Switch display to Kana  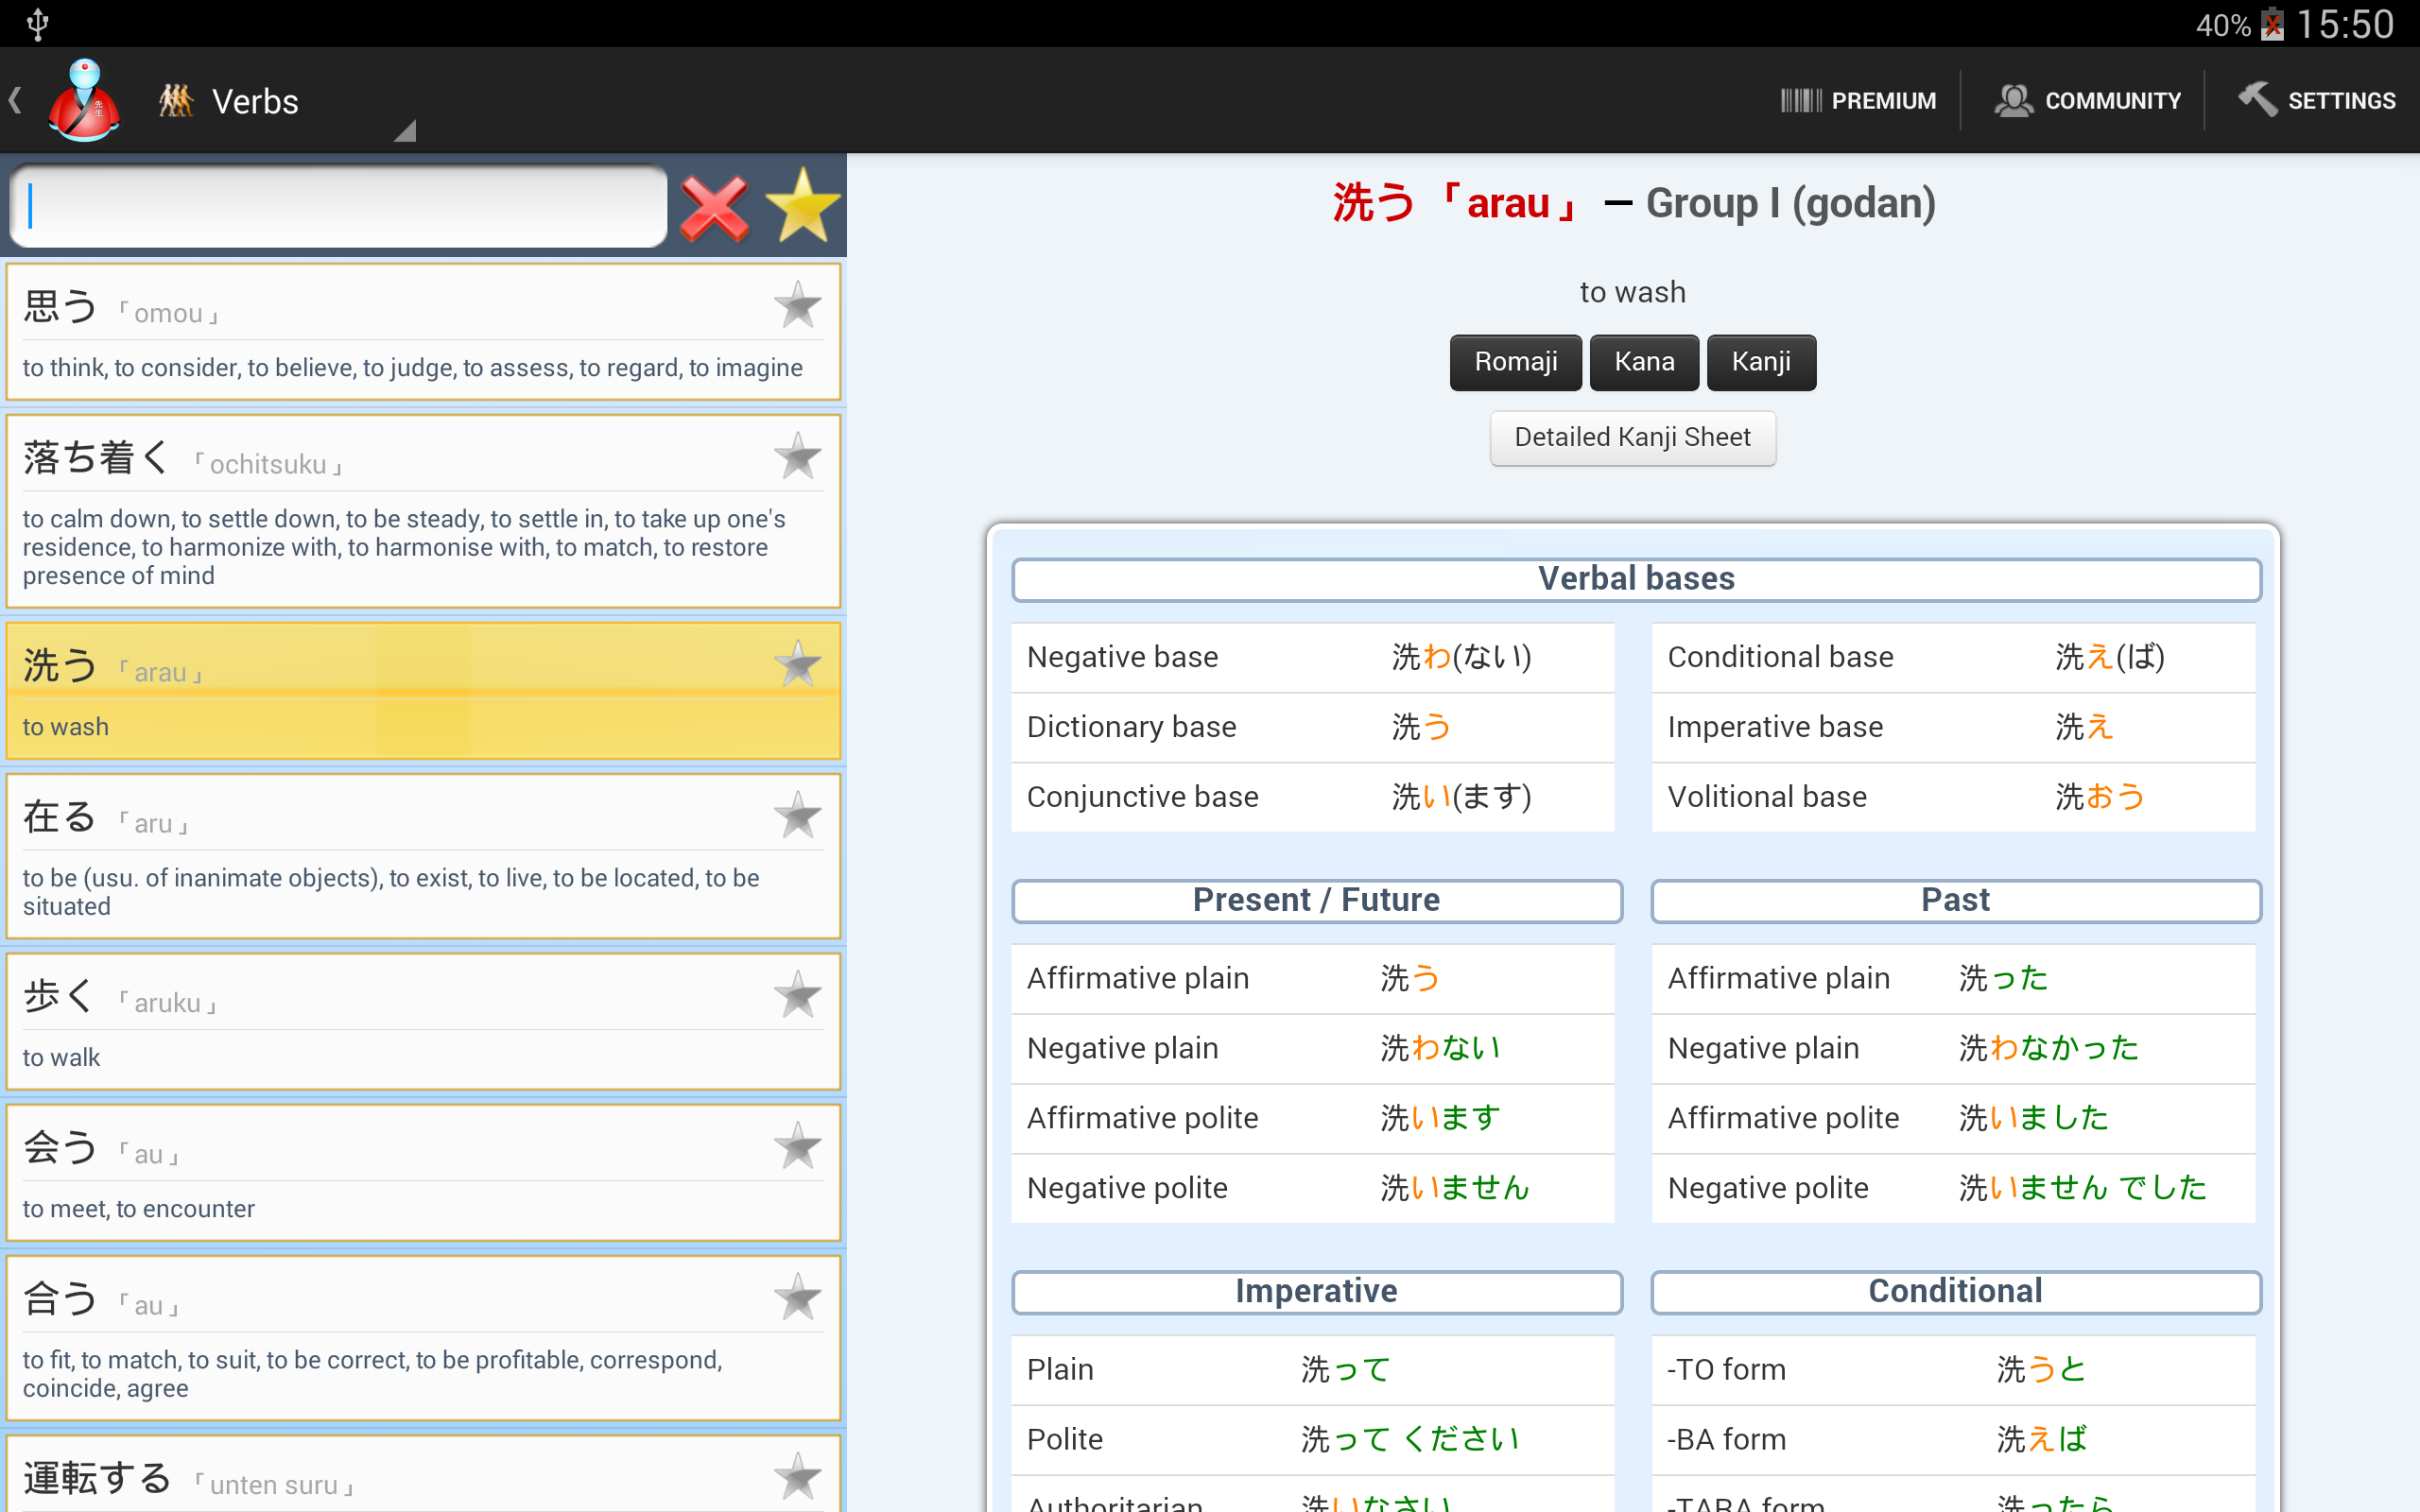click(1643, 362)
